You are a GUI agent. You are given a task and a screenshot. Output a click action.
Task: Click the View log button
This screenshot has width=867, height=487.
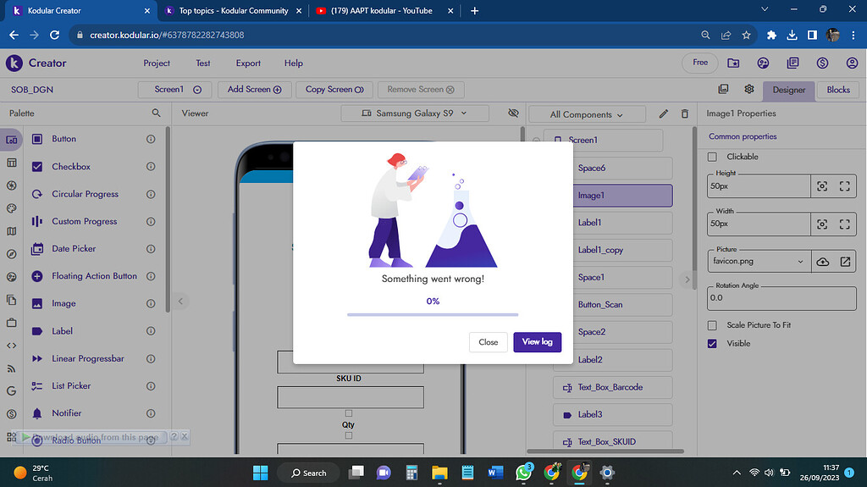[537, 342]
